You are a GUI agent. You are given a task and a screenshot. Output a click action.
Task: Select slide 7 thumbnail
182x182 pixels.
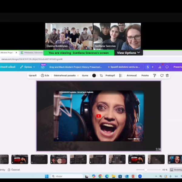point(78,159)
